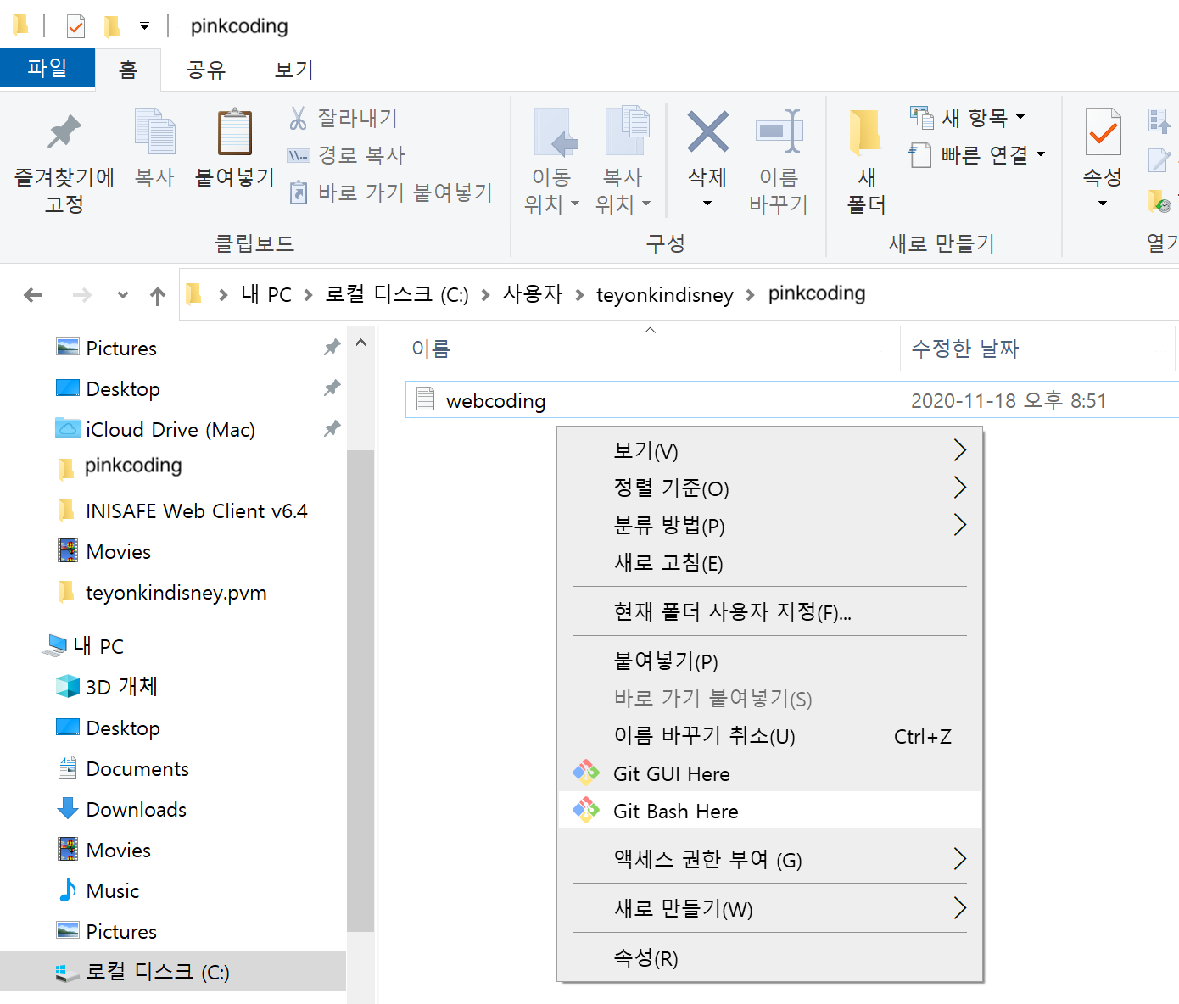Click 로컬 디스크 (C:) in the address bar
The image size is (1179, 1004).
click(x=396, y=294)
